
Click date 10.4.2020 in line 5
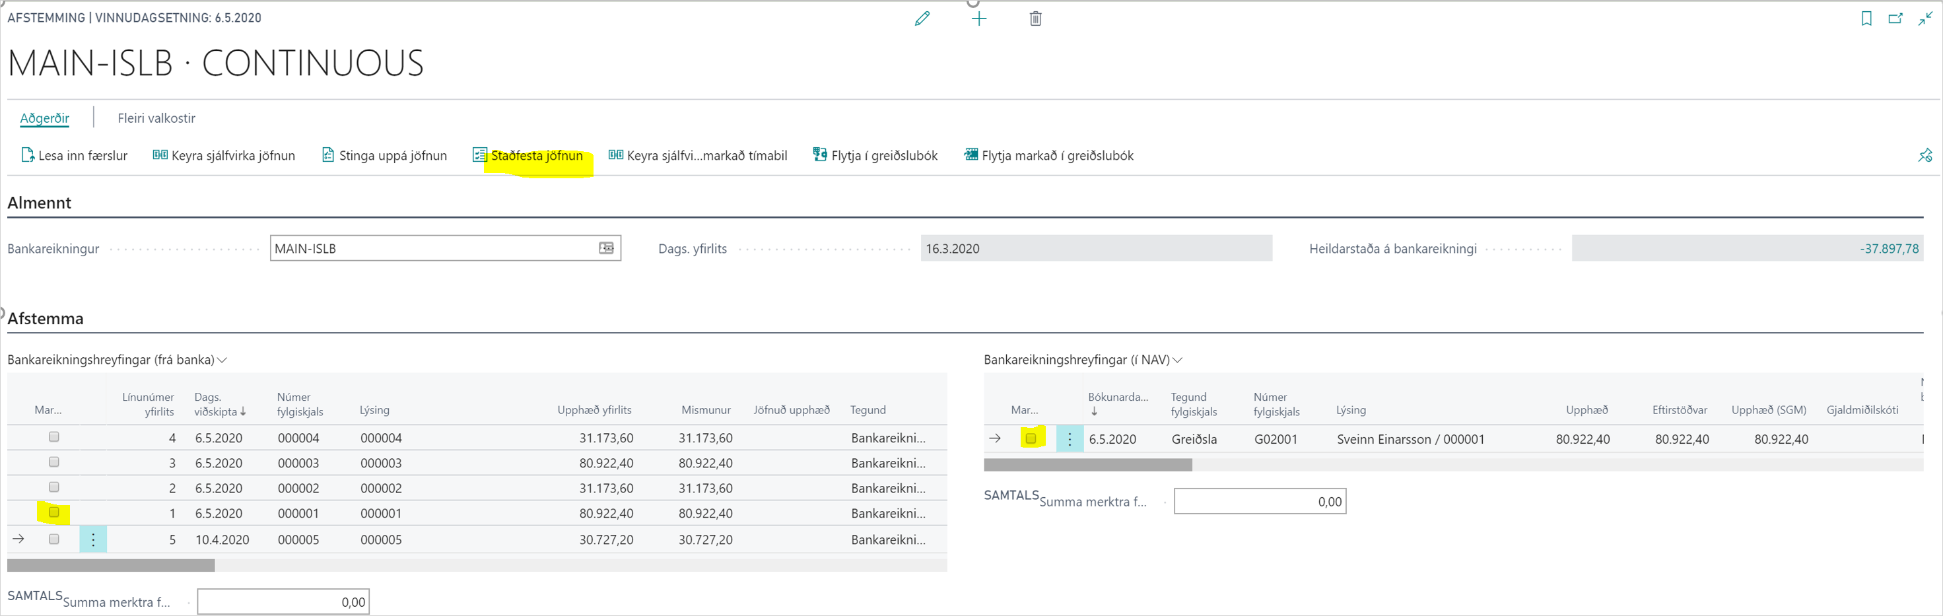point(222,539)
